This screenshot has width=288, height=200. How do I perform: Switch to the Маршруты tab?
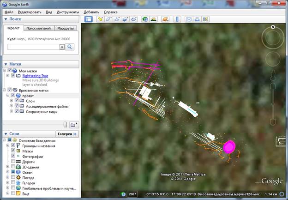pyautogui.click(x=66, y=28)
